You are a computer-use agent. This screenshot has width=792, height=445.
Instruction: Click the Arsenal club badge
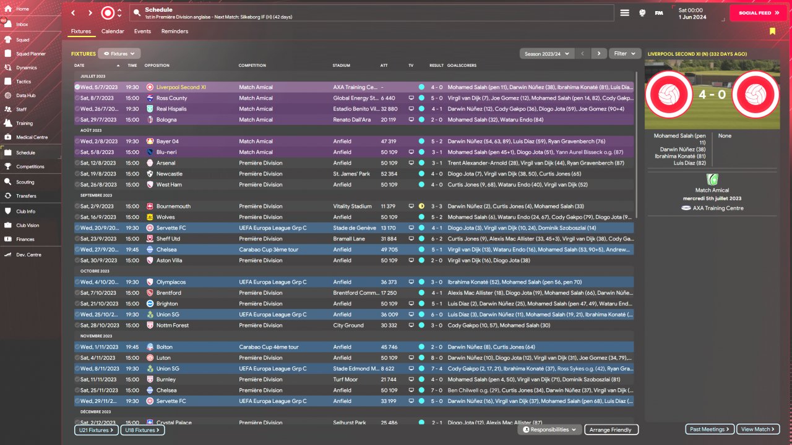pyautogui.click(x=150, y=163)
